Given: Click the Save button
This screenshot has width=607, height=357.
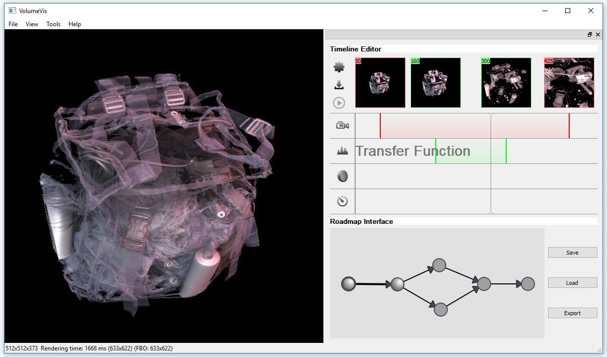Looking at the screenshot, I should click(572, 253).
